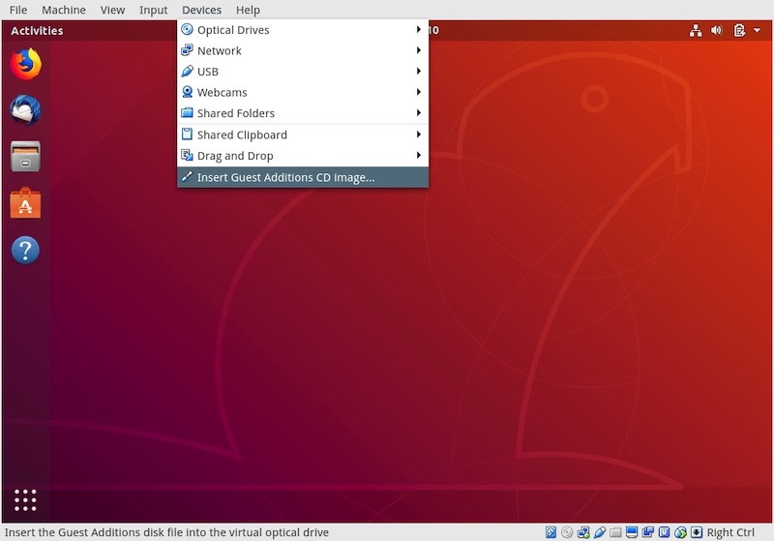Open the Machine menu

pyautogui.click(x=63, y=10)
